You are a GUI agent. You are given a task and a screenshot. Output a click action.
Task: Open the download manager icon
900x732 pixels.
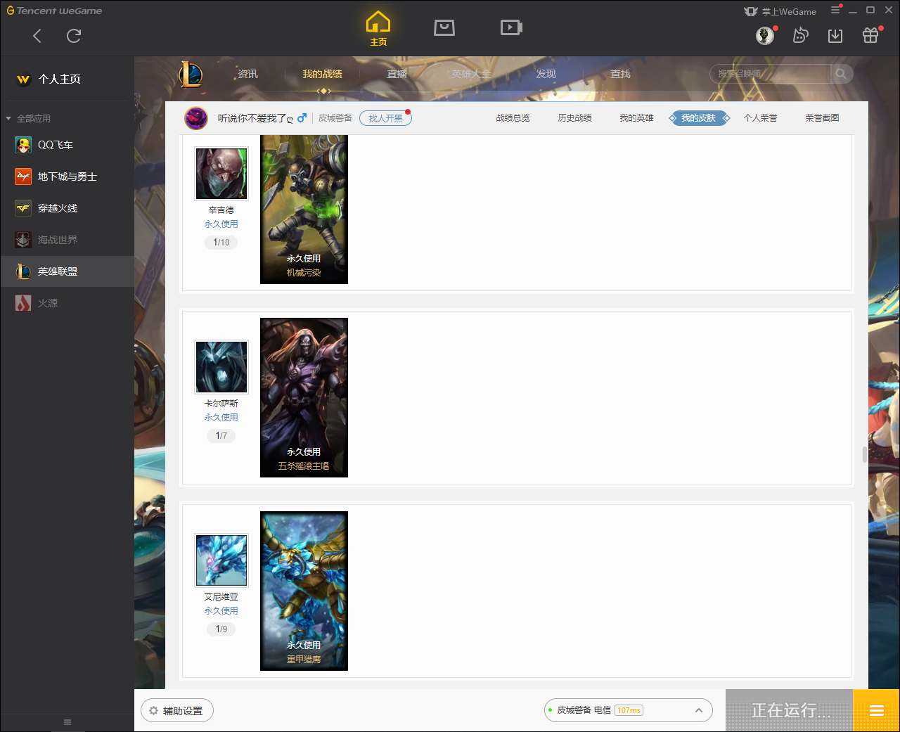click(x=835, y=35)
